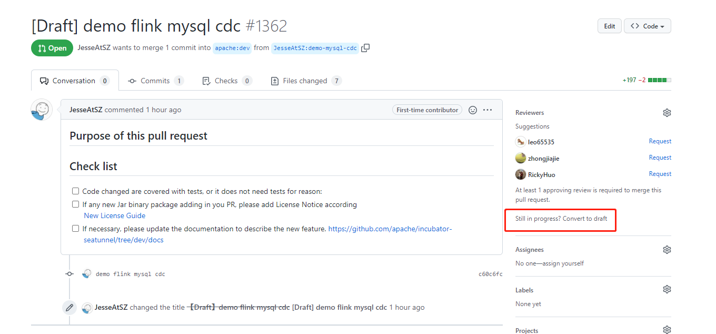
Task: Open JesseAtSZ:demo-mysql-cdc head branch
Action: [315, 48]
